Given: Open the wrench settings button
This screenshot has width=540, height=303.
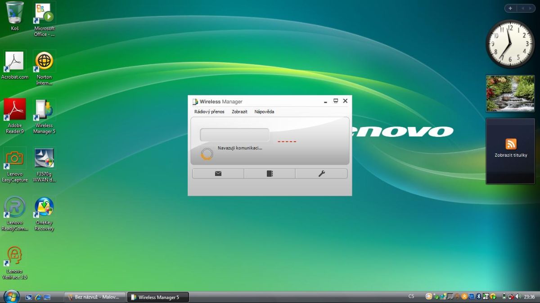Looking at the screenshot, I should pos(321,174).
